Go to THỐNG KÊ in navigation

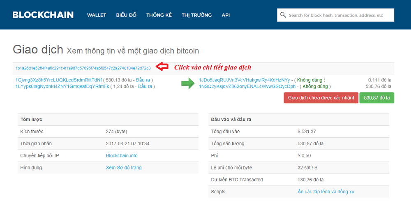[159, 15]
